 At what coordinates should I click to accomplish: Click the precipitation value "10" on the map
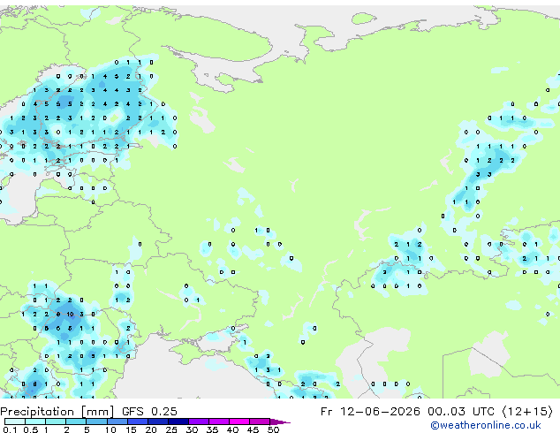pyautogui.click(x=70, y=315)
